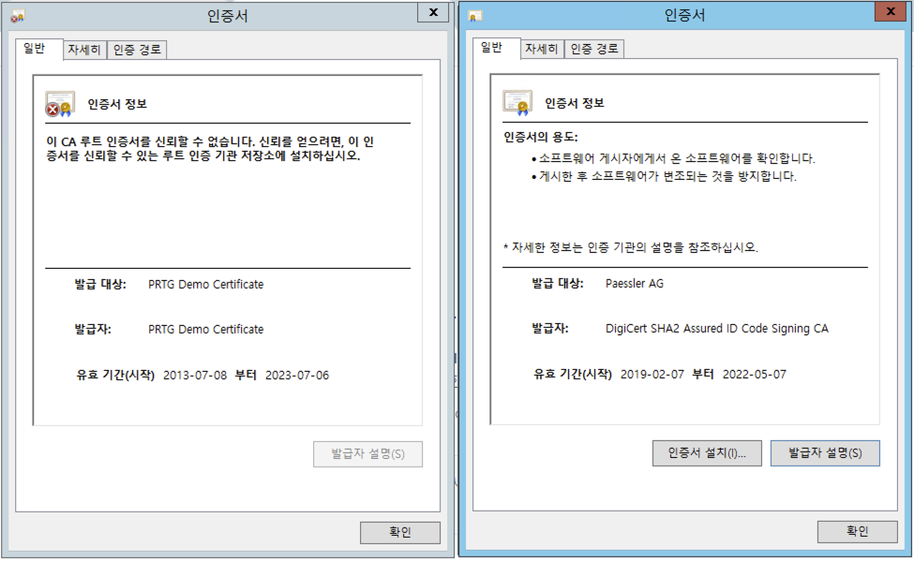Confirm the left dialog with 확인
The image size is (914, 562).
pyautogui.click(x=400, y=532)
